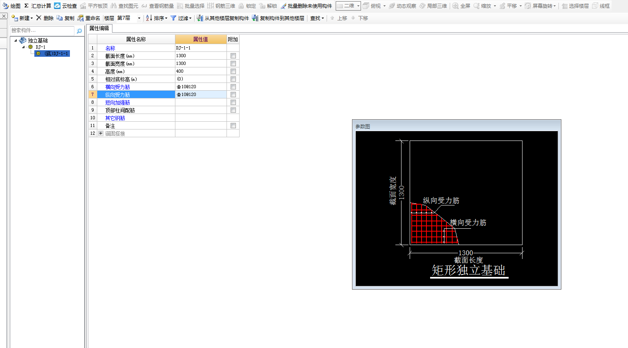Viewport: 628px width, 348px height.
Task: Check the 截面长度 additional checkbox
Action: point(233,56)
